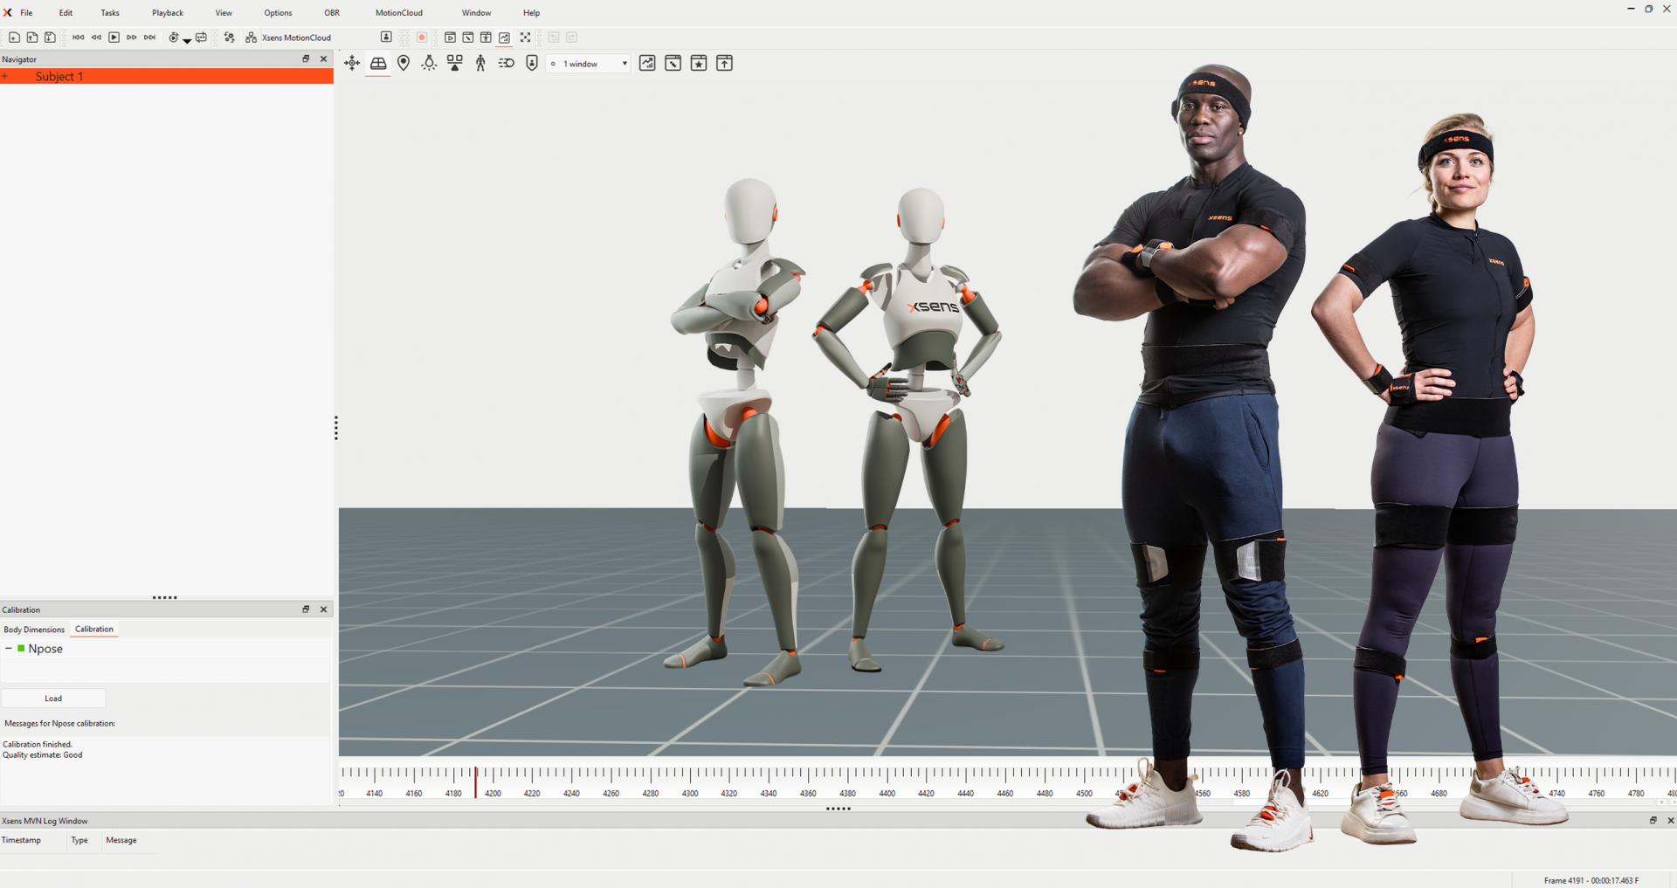Click the new session file icon
The width and height of the screenshot is (1677, 888).
coord(14,38)
